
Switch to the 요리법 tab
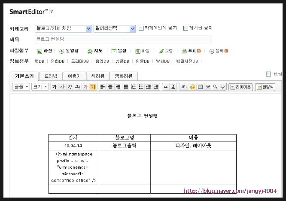[51, 76]
